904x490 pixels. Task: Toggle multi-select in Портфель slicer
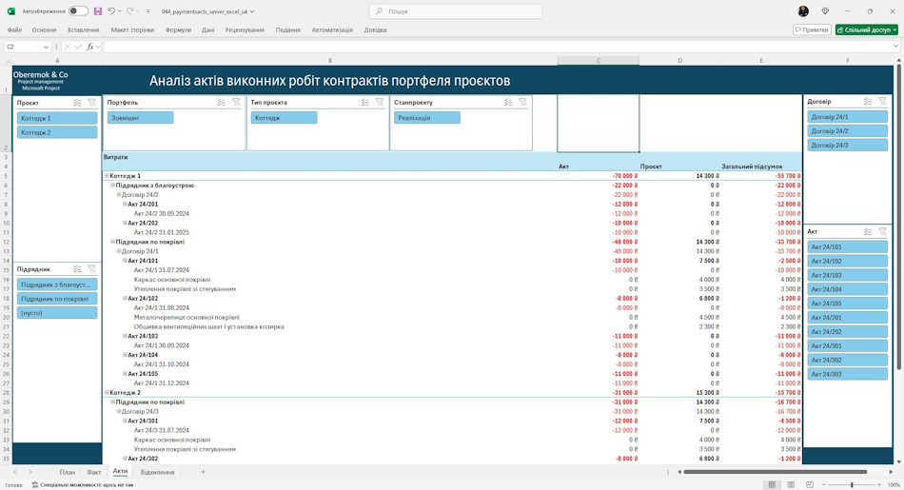222,102
